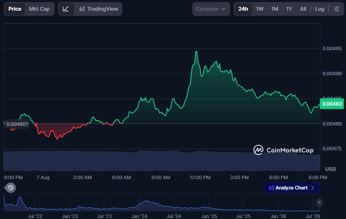Viewport: 346px width, 219px height.
Task: Click the 12:00 PM time label
Action: click(200, 177)
